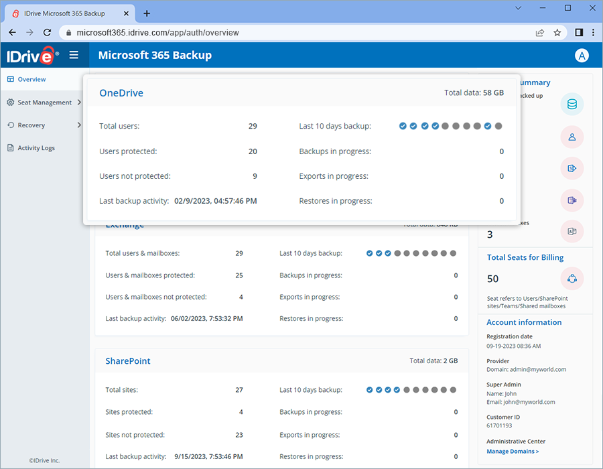The width and height of the screenshot is (603, 469).
Task: Select the IDrive Microsoft 365 Backup browser tab
Action: tap(69, 13)
